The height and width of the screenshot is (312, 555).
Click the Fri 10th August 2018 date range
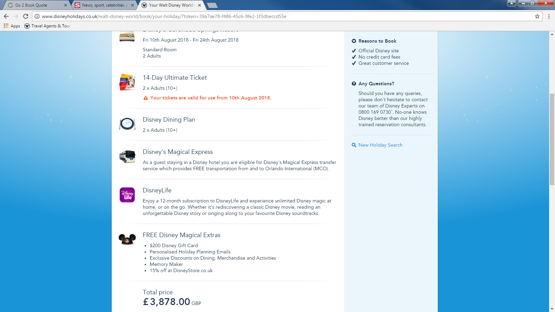(191, 40)
